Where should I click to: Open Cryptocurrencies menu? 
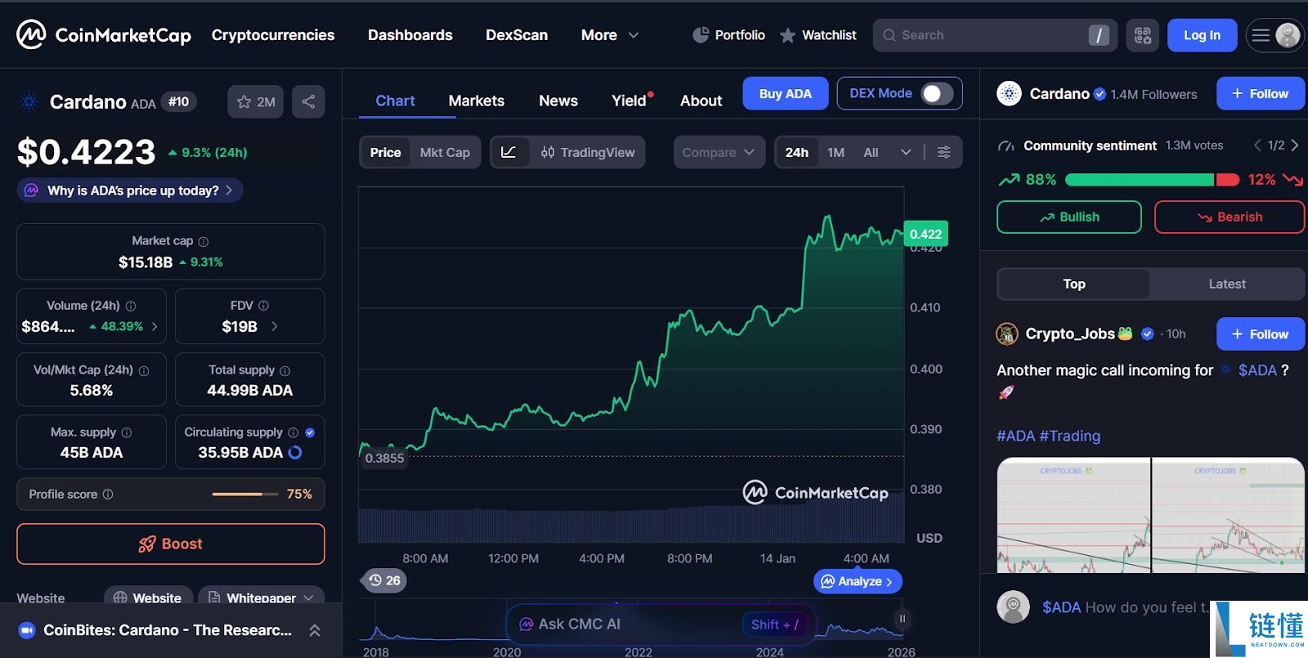coord(273,35)
